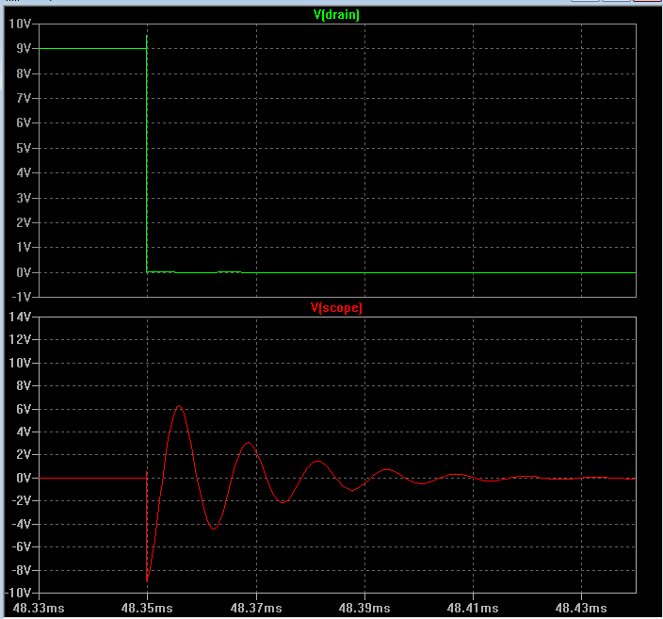This screenshot has height=619, width=663.
Task: Click the 12V label on scope plot axis
Action: (20, 339)
